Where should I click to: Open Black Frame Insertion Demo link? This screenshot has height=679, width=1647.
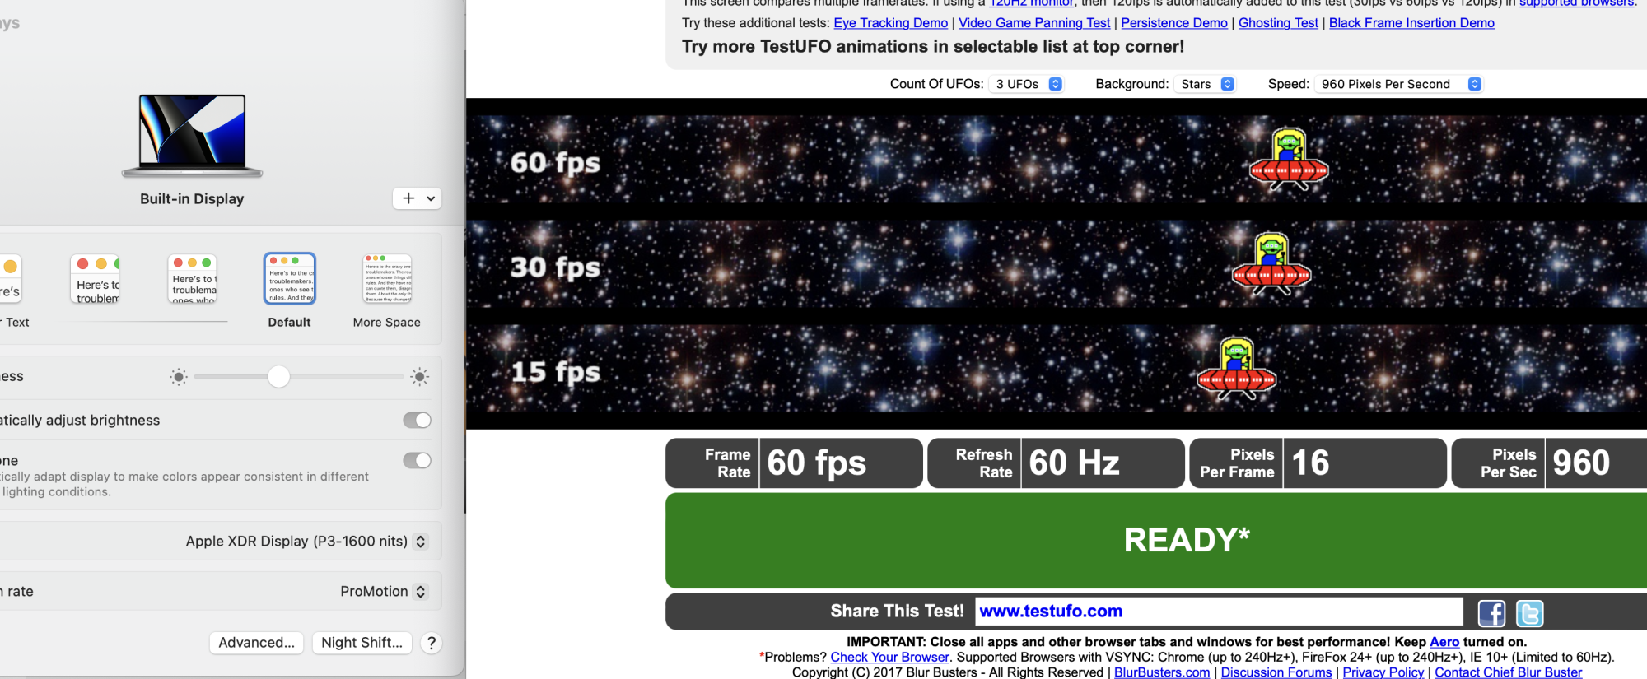[1411, 23]
